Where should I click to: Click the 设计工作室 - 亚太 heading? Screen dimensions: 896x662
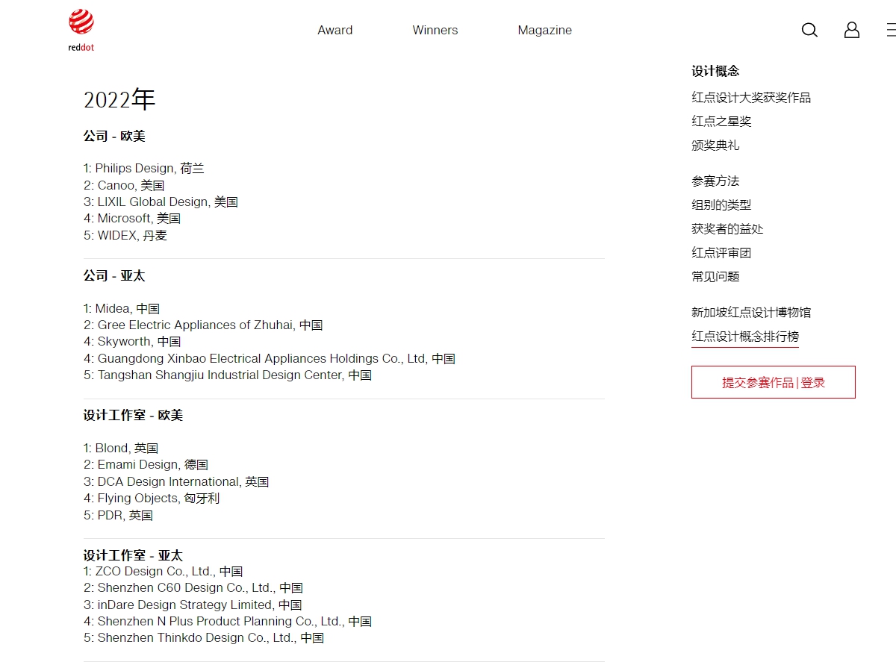click(x=133, y=556)
